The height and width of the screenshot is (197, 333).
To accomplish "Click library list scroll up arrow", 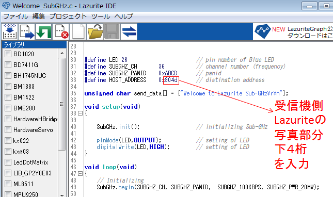I will coord(62,53).
